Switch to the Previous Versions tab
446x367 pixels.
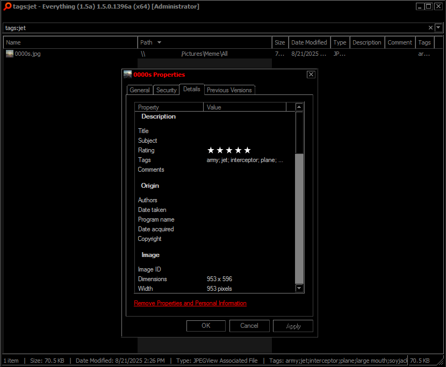click(x=229, y=90)
